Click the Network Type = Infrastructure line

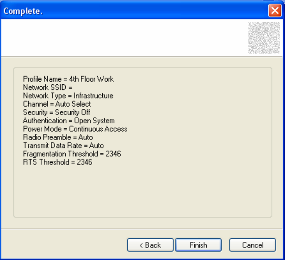point(68,96)
